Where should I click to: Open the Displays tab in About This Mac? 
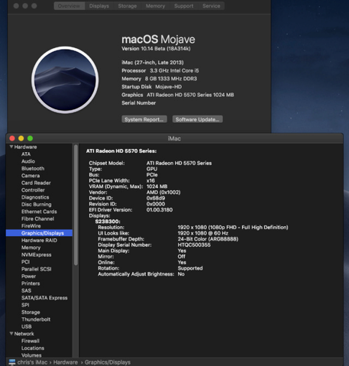click(x=99, y=6)
